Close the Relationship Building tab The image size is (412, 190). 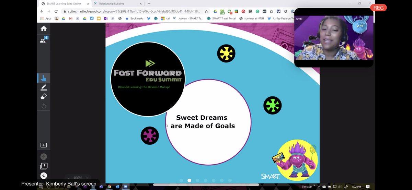[141, 3]
